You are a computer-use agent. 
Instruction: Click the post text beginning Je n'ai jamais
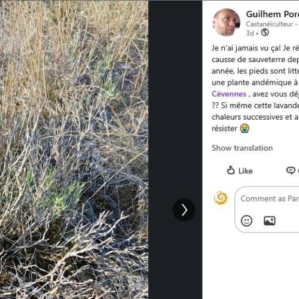click(x=255, y=88)
